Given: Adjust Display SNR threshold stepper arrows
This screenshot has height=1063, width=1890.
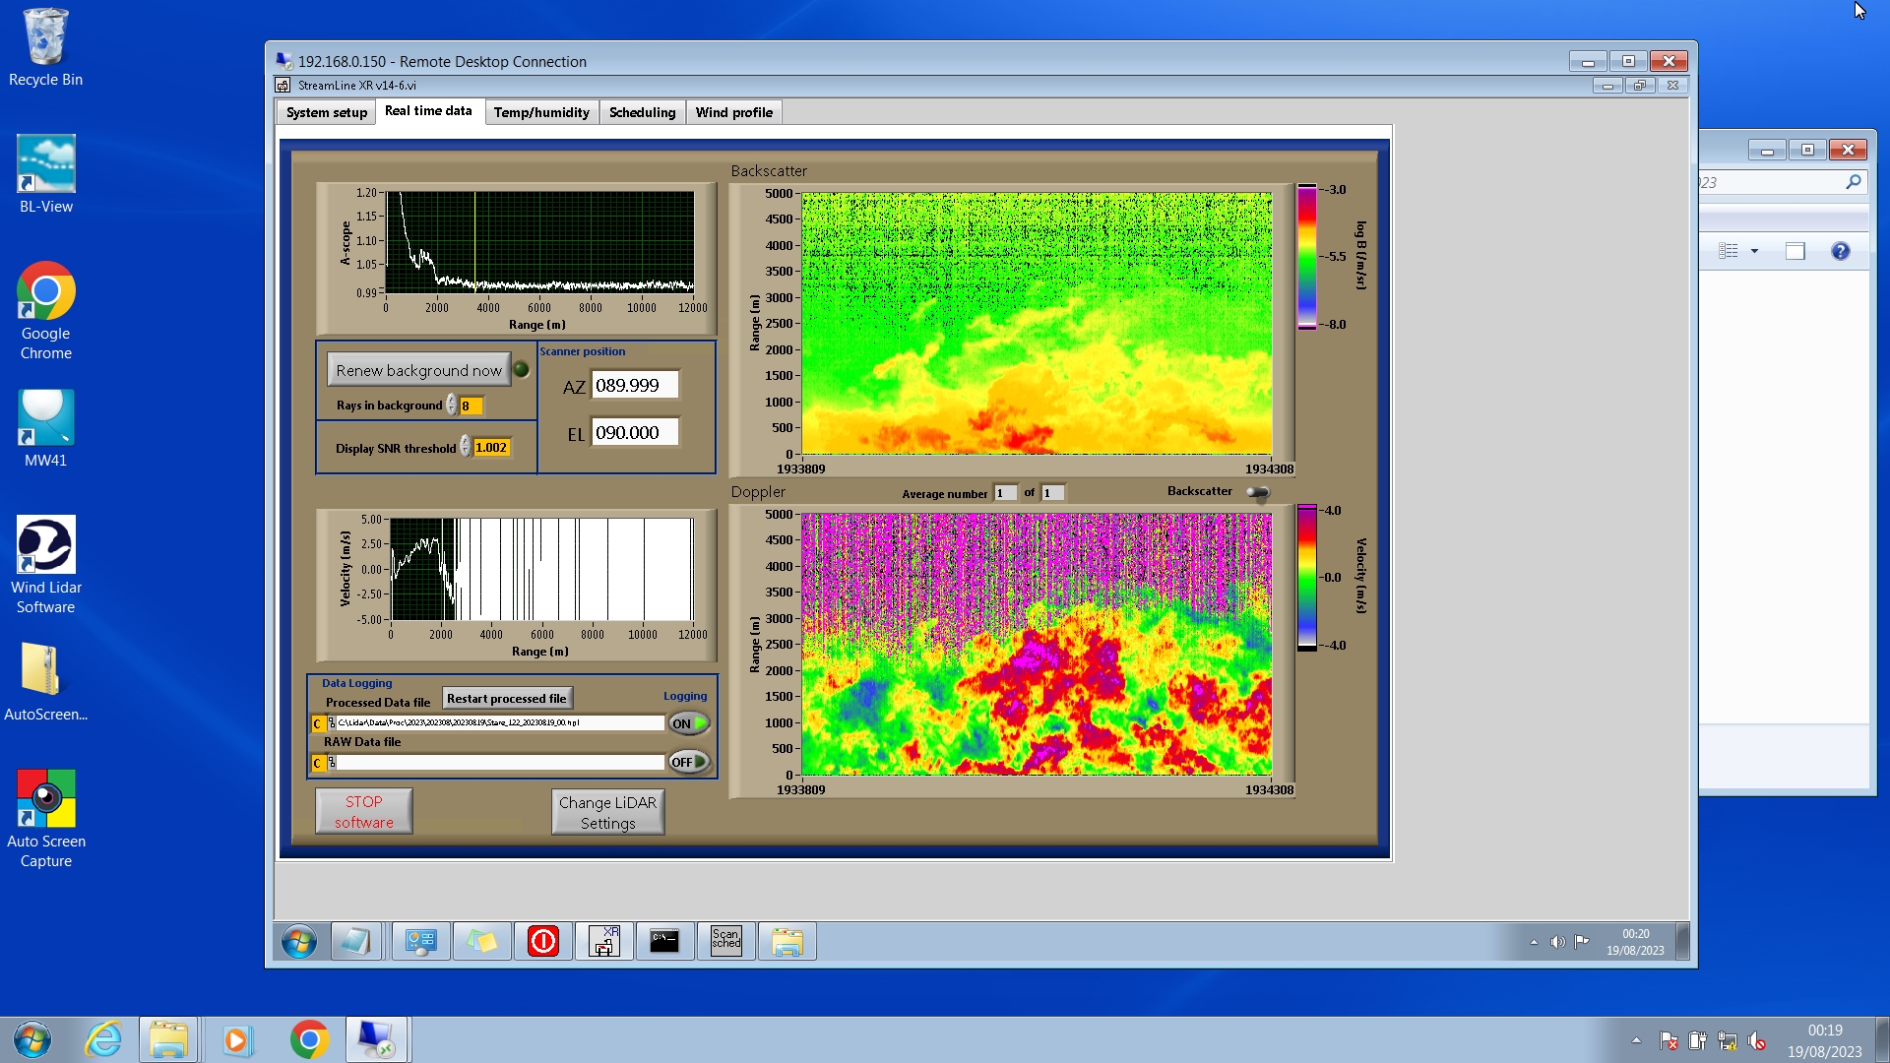Looking at the screenshot, I should point(466,448).
